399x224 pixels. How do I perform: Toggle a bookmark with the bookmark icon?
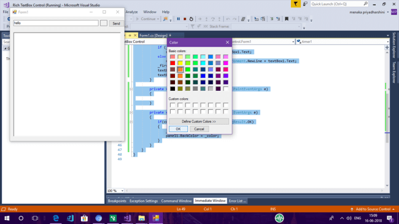coord(287,19)
